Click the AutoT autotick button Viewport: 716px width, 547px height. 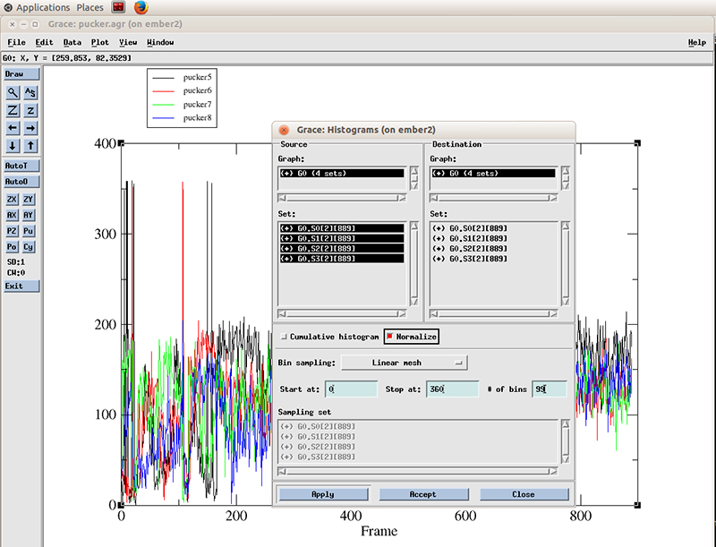point(21,166)
